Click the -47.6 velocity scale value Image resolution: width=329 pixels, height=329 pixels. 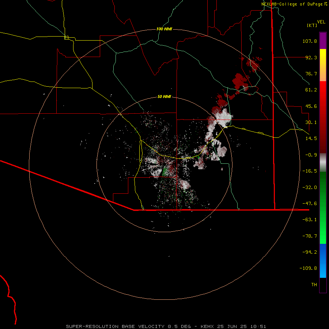(x=310, y=204)
